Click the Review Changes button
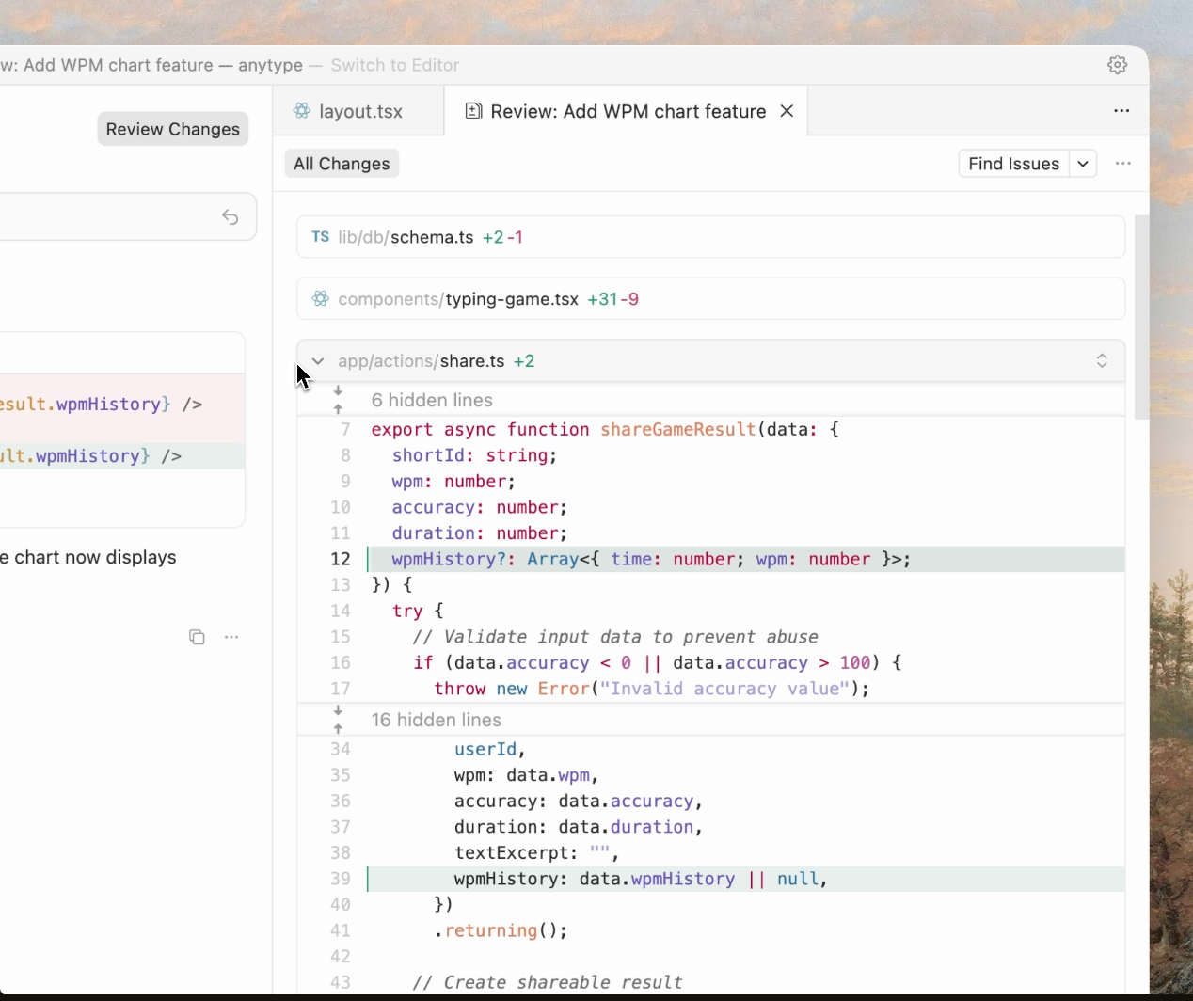Image resolution: width=1193 pixels, height=1001 pixels. click(x=172, y=129)
